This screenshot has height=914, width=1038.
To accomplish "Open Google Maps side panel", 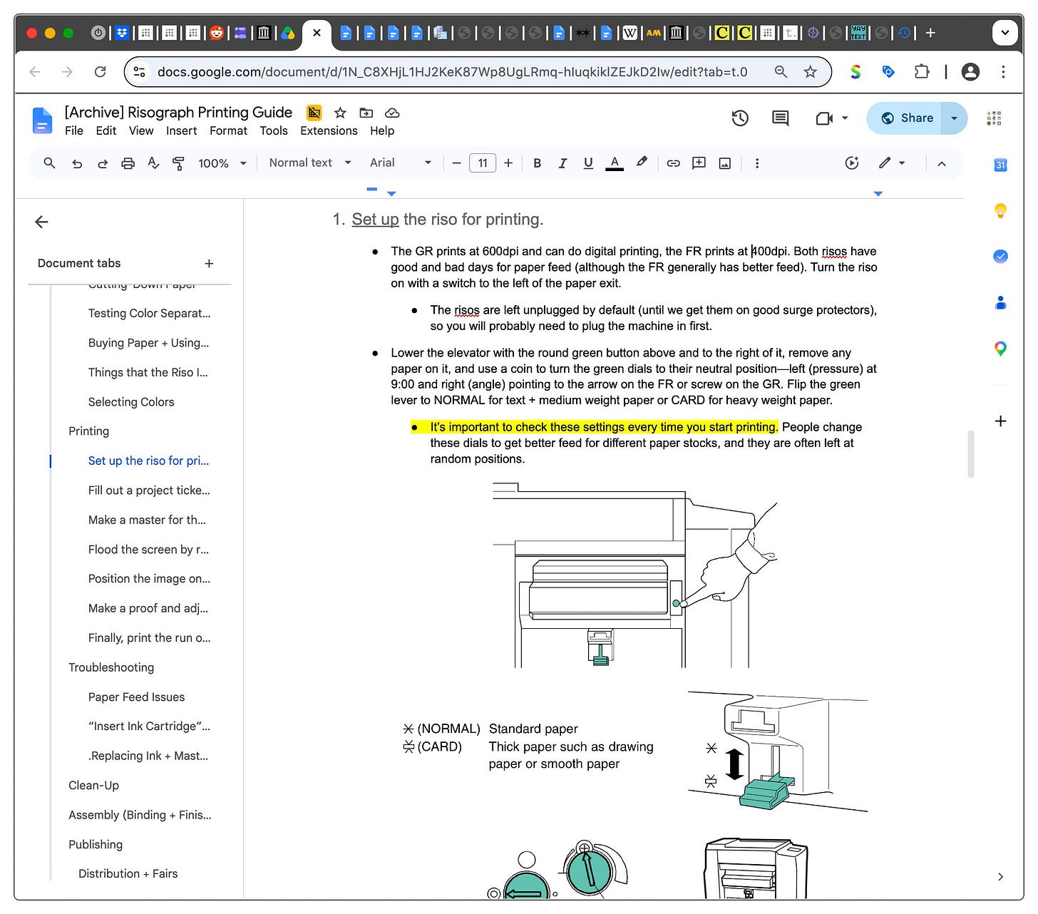I will (1000, 349).
